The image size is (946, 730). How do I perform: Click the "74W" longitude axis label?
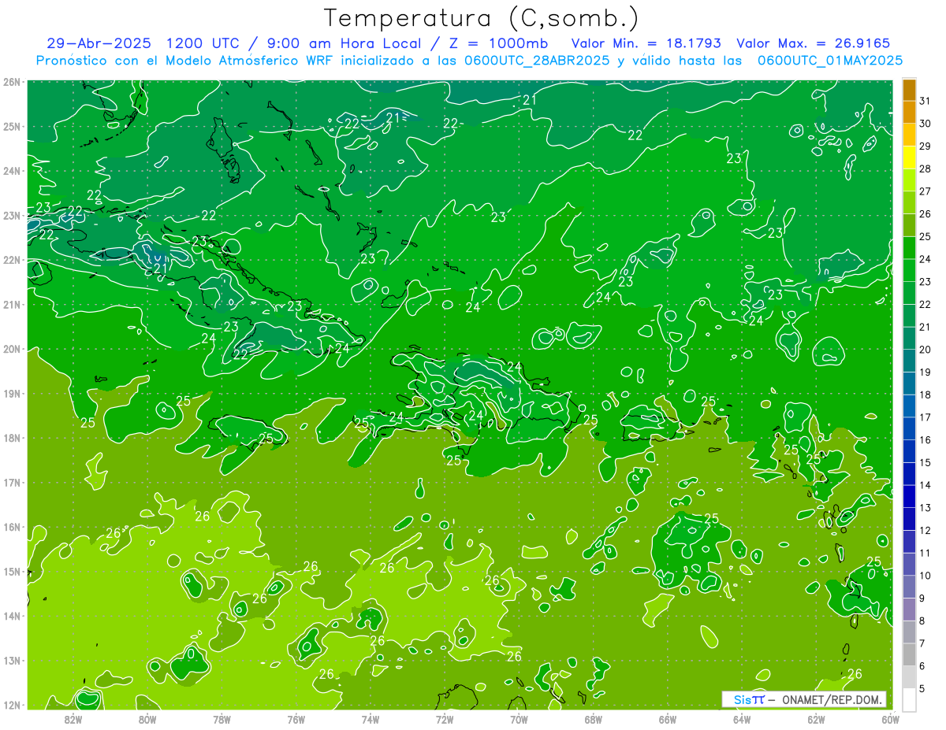[x=371, y=720]
